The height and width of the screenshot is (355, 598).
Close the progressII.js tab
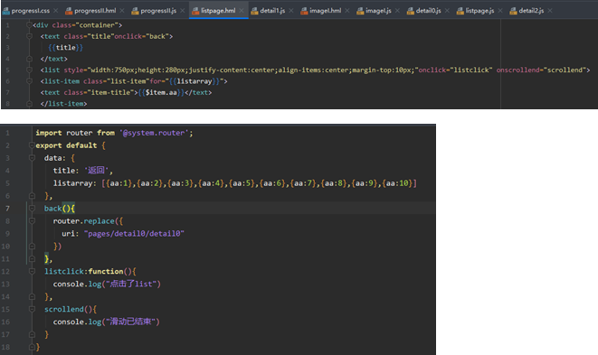[183, 11]
